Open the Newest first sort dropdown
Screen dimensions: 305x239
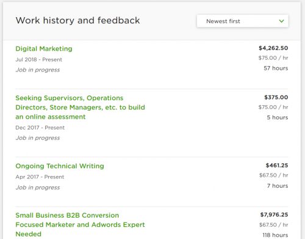click(x=242, y=21)
